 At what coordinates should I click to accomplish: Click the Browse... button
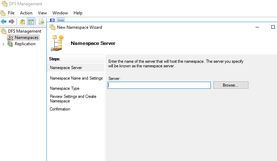(x=231, y=85)
